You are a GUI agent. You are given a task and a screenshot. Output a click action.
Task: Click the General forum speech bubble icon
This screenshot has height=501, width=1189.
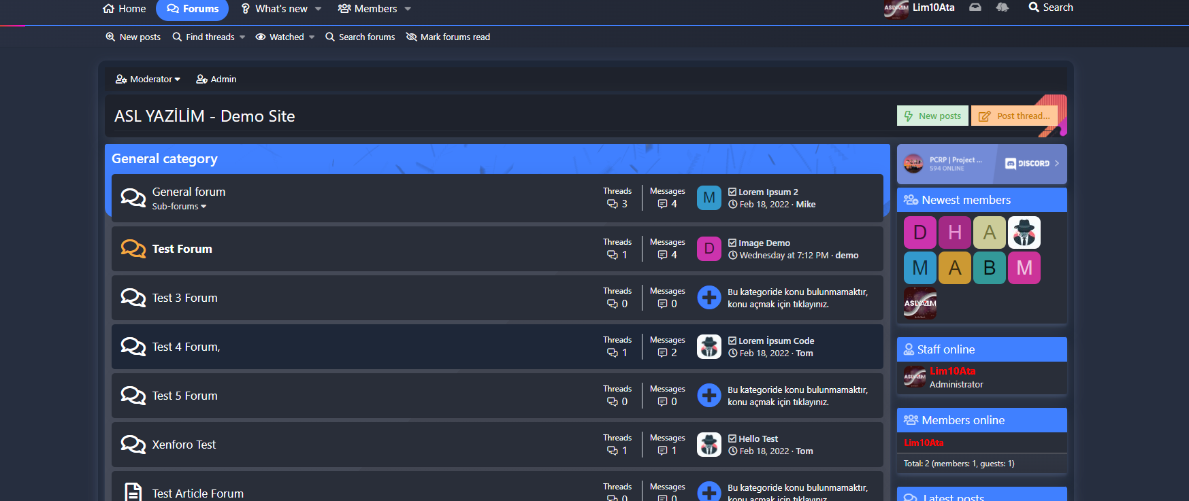coord(133,198)
